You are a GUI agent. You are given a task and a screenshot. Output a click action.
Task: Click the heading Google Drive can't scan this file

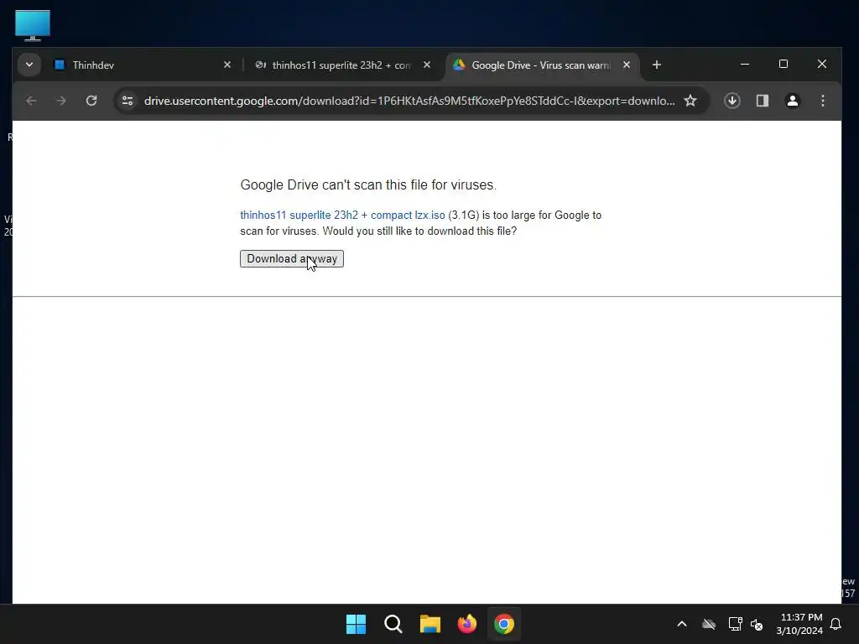pos(368,185)
